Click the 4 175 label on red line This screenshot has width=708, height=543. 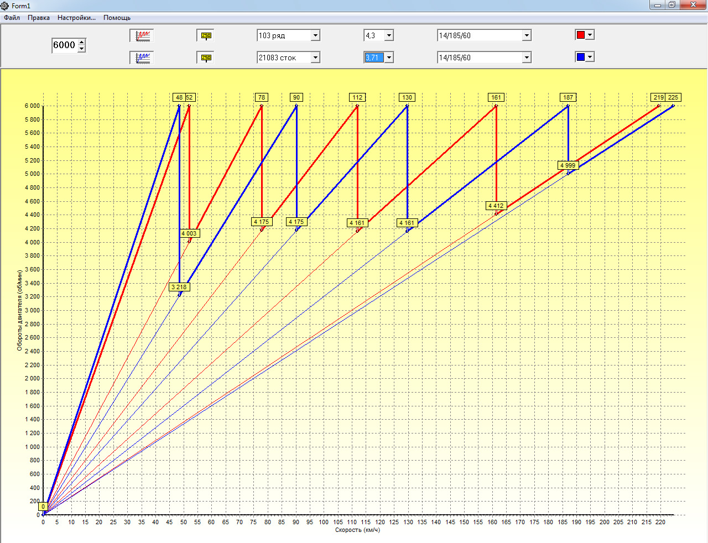coord(262,222)
